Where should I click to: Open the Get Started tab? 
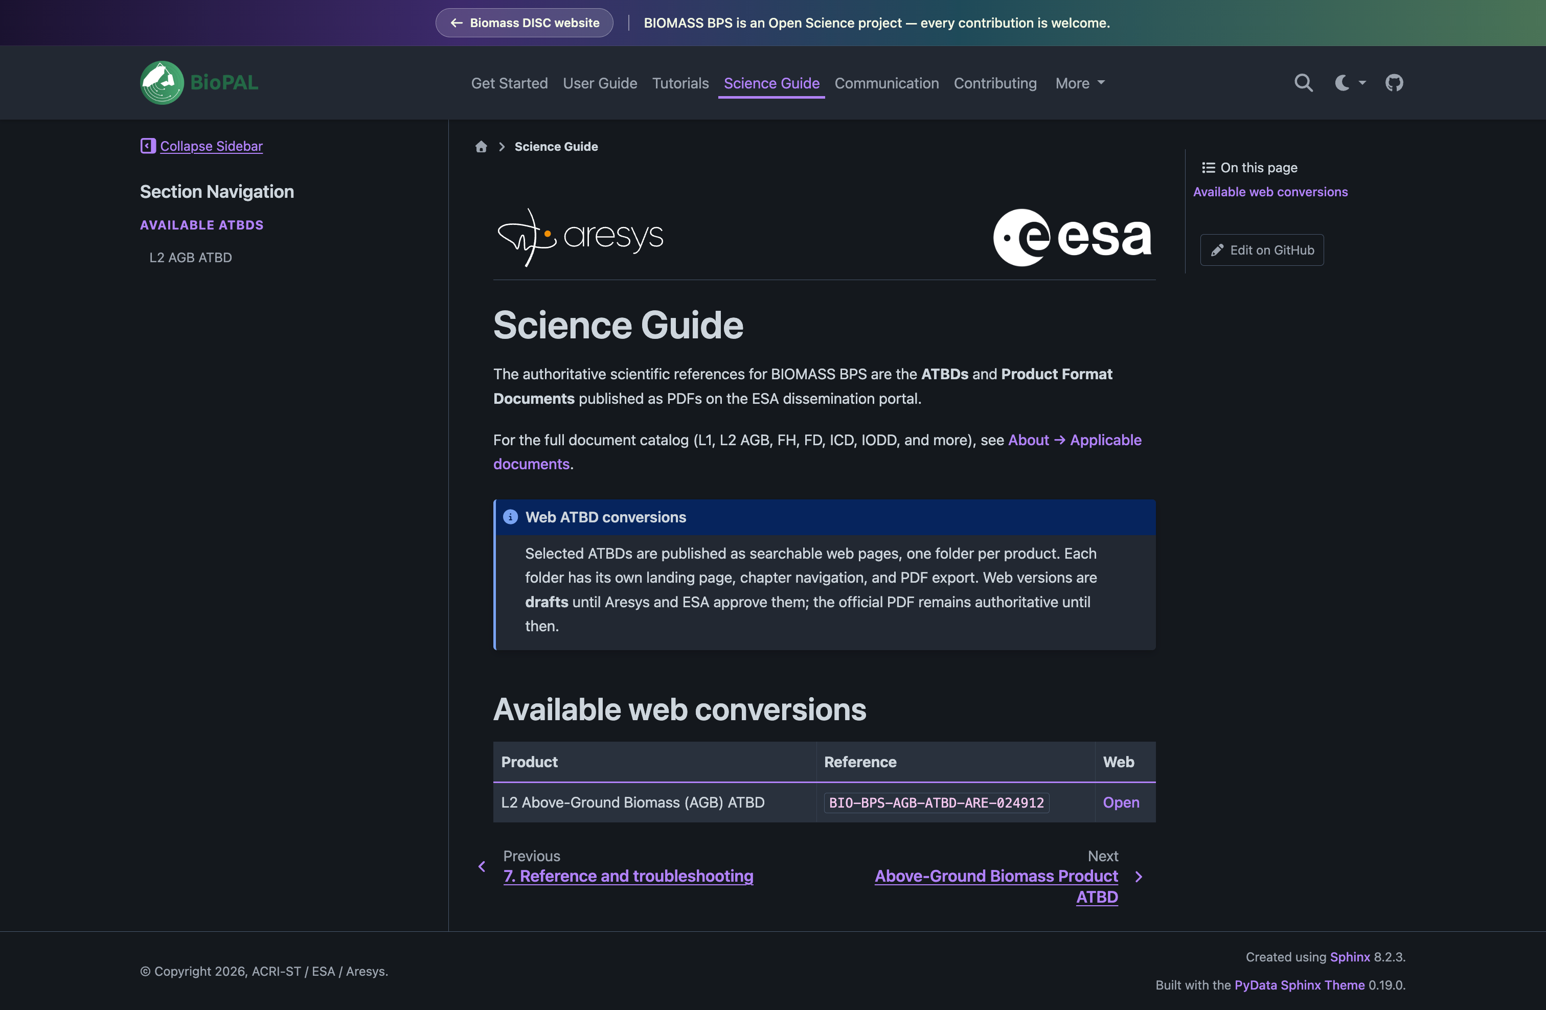[509, 83]
